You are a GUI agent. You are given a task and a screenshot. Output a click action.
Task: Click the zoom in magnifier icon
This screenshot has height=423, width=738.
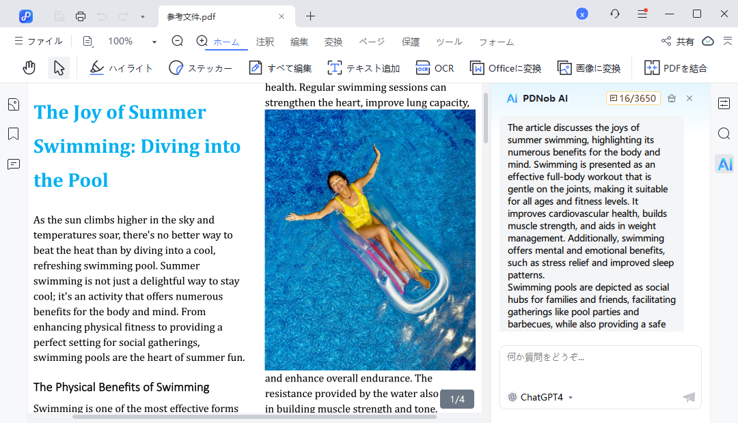pyautogui.click(x=202, y=41)
